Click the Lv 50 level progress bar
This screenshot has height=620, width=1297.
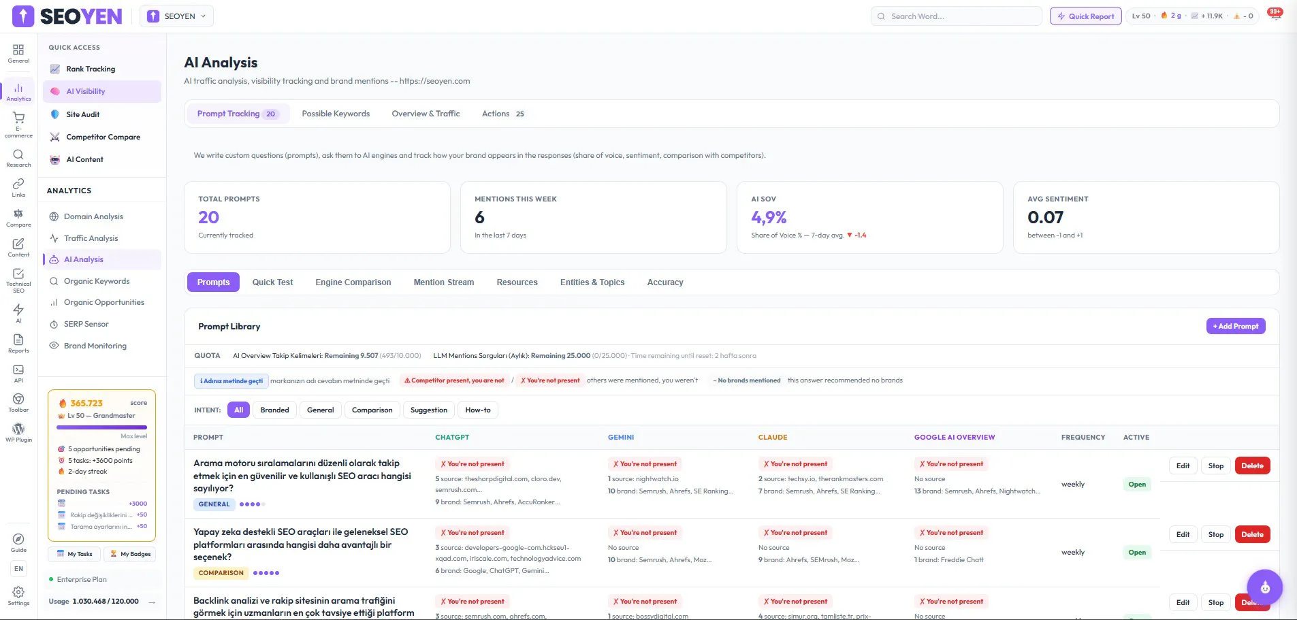[102, 427]
